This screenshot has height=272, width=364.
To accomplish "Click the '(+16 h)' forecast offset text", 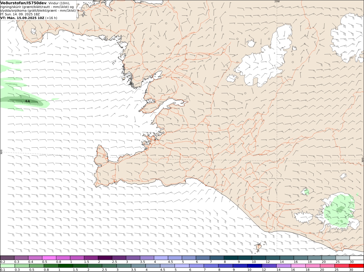I will click(51, 18).
